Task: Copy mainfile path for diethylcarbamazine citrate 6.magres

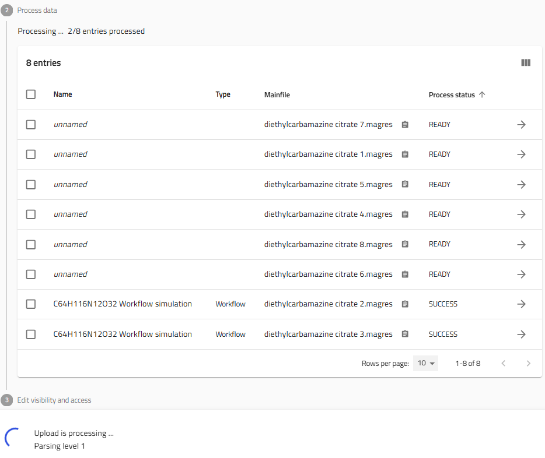Action: click(405, 274)
